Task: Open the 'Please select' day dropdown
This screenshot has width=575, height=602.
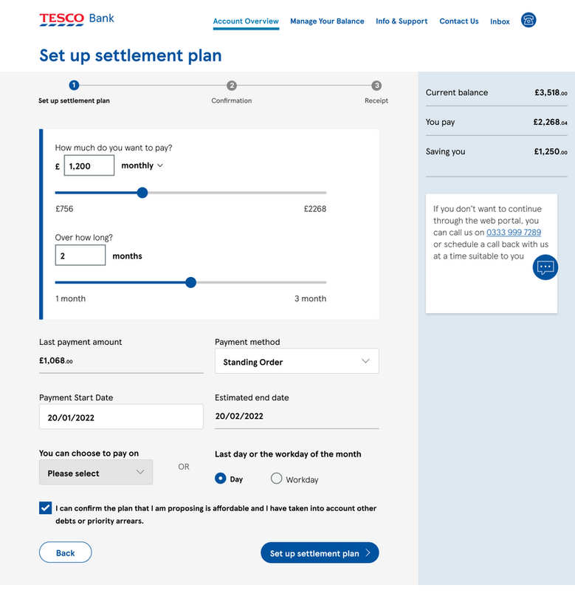Action: [x=96, y=473]
